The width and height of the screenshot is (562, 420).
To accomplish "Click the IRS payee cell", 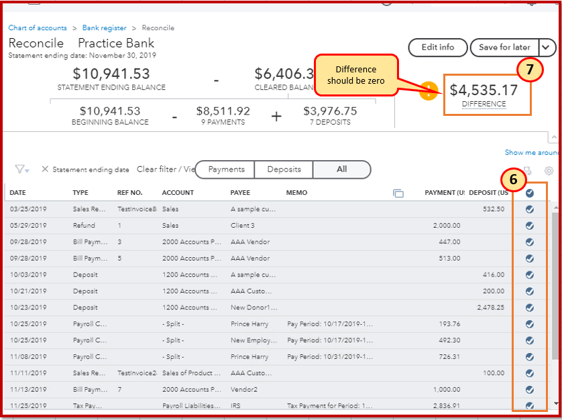I will tap(235, 406).
